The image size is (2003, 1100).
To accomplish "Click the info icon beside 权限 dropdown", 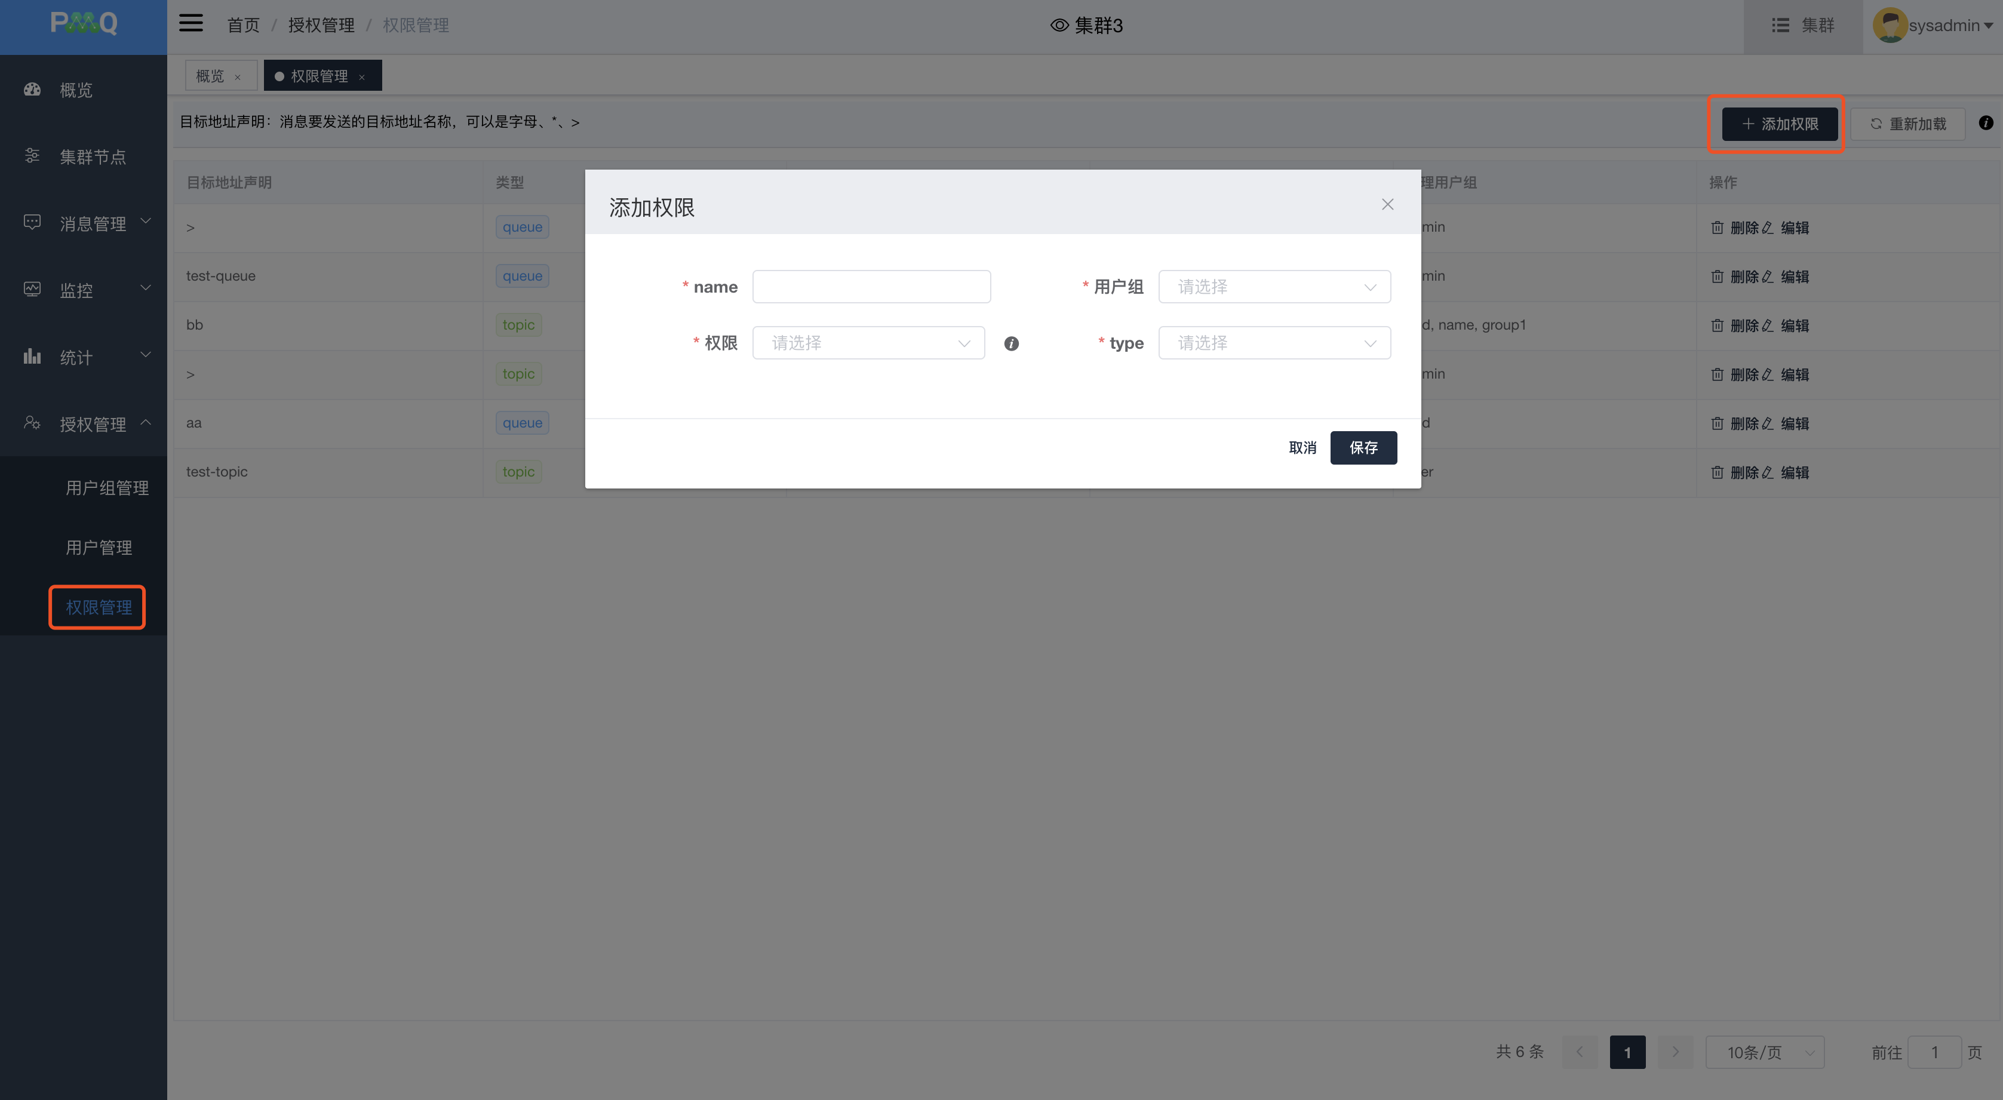I will [x=1011, y=343].
